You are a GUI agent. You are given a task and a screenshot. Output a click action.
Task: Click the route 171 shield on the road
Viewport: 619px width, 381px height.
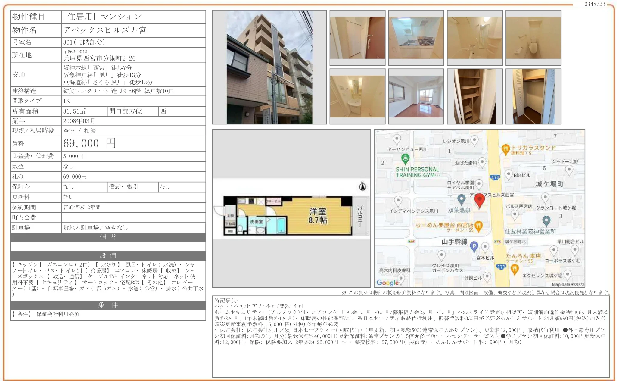[x=495, y=177]
